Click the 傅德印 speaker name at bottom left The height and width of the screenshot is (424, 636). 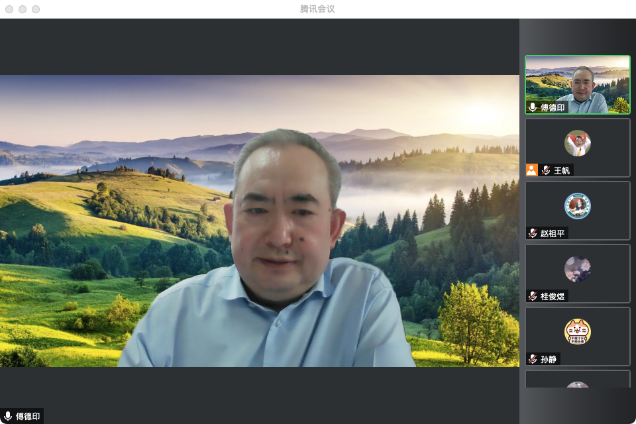pos(28,416)
